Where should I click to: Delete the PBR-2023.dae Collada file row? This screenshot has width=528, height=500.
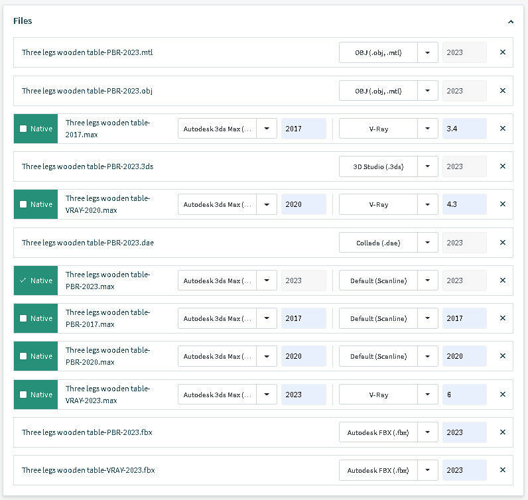pos(502,243)
